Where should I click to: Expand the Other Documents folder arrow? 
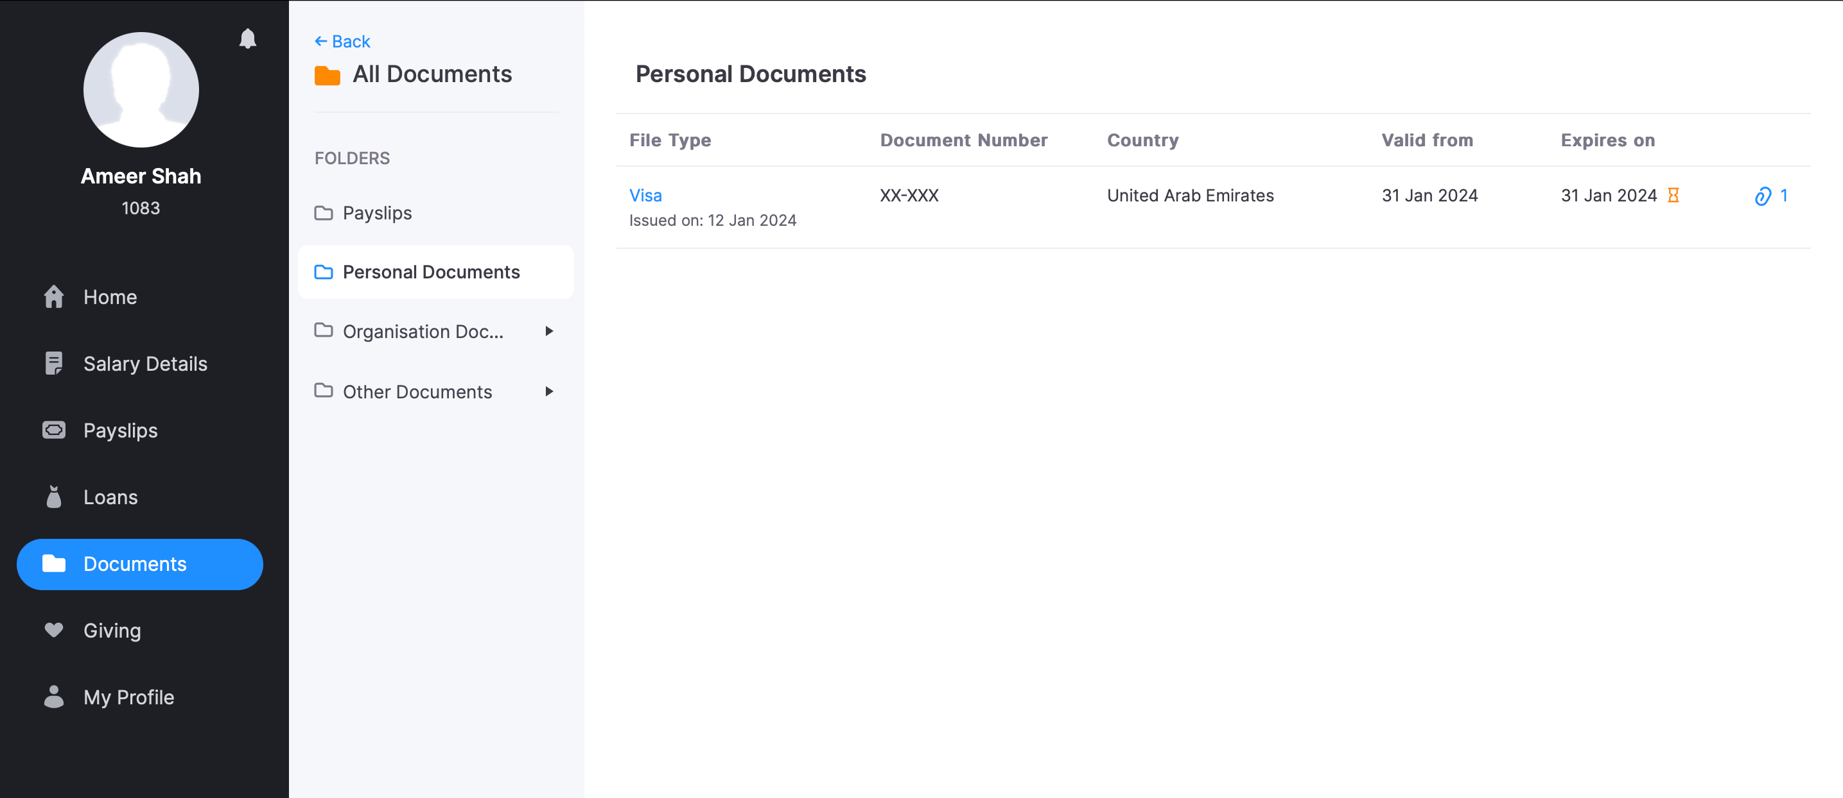point(549,391)
